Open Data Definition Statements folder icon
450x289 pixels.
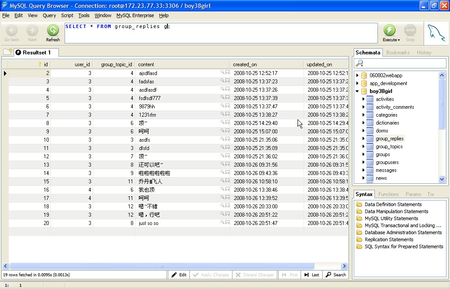click(359, 204)
